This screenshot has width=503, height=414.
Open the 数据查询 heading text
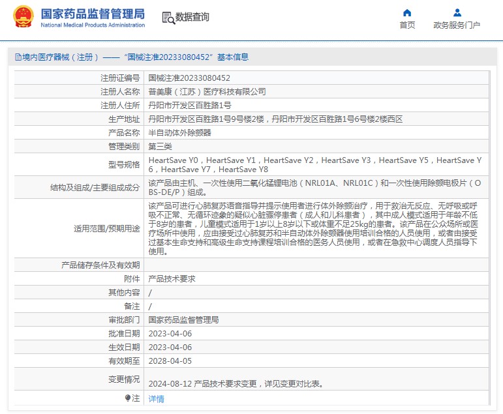click(x=192, y=18)
